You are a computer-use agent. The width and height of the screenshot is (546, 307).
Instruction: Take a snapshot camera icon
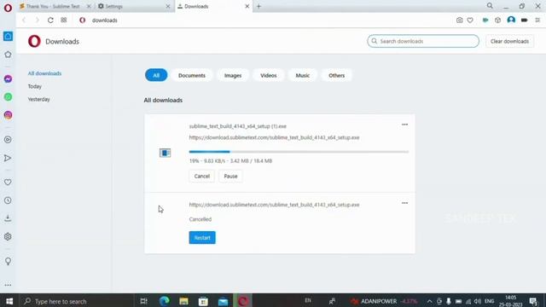pos(459,20)
